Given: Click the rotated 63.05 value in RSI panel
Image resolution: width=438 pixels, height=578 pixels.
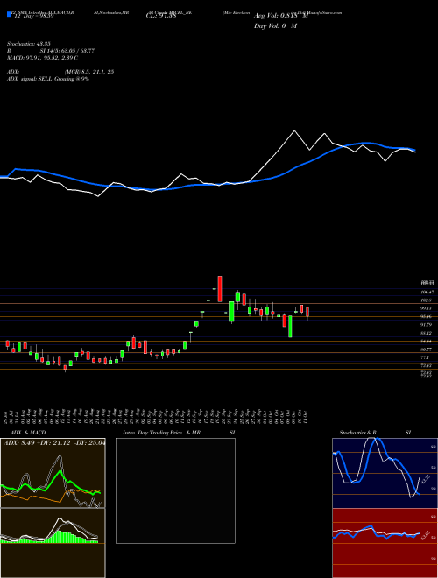Looking at the screenshot, I should [427, 534].
